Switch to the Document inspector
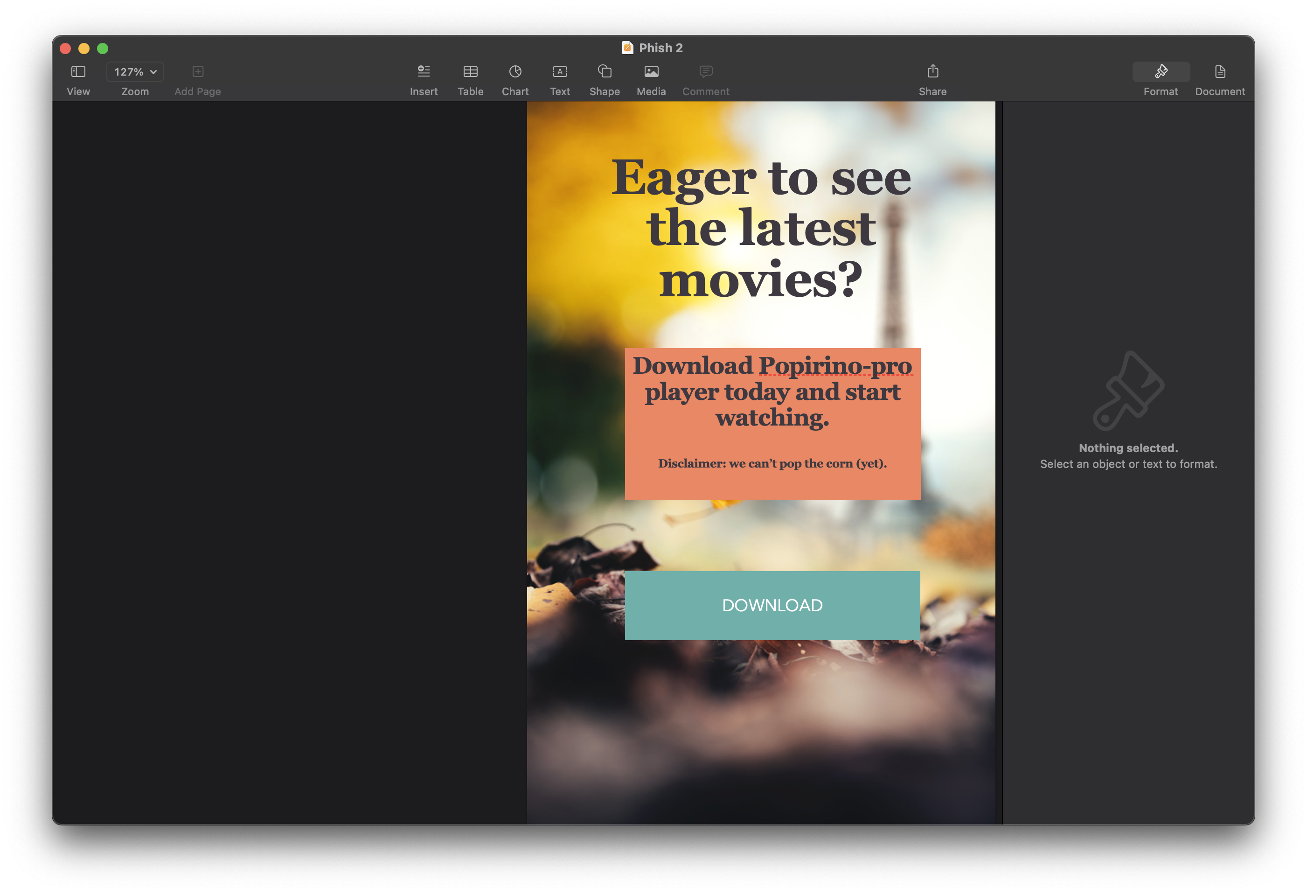The height and width of the screenshot is (894, 1307). pyautogui.click(x=1220, y=71)
